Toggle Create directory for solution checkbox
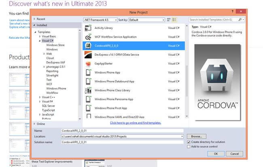Image resolution: width=263 pixels, height=167 pixels. tap(189, 142)
